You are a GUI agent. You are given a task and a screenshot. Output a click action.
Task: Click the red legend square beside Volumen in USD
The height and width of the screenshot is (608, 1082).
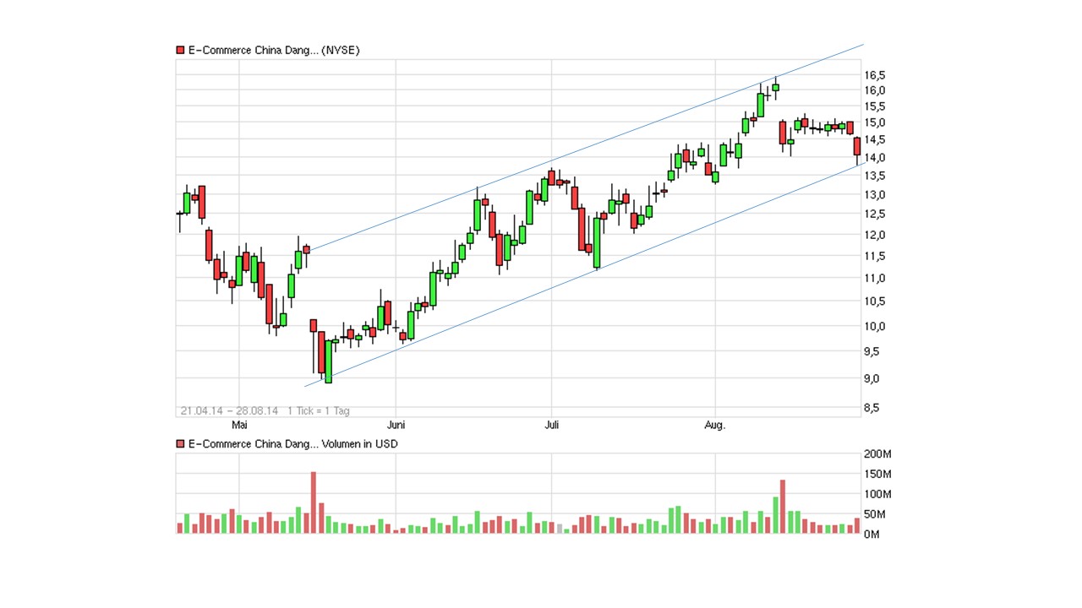180,444
